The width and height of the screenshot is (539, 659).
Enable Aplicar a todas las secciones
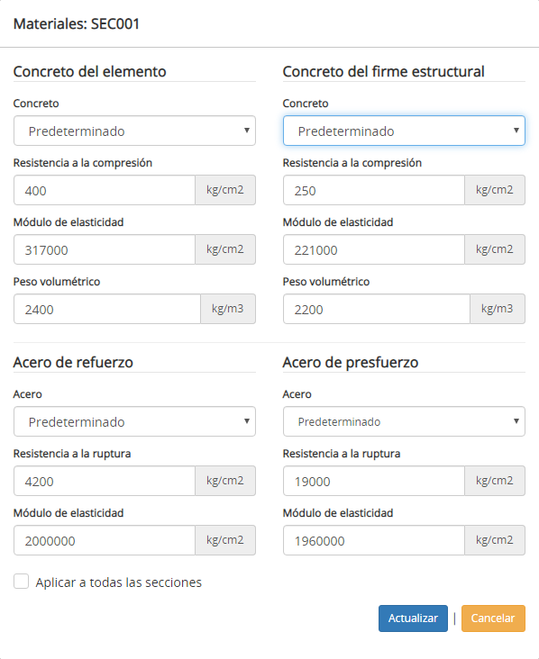coord(21,582)
